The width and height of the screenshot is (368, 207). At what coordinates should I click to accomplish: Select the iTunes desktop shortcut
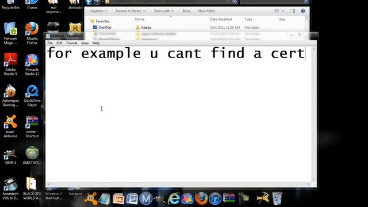(32, 5)
